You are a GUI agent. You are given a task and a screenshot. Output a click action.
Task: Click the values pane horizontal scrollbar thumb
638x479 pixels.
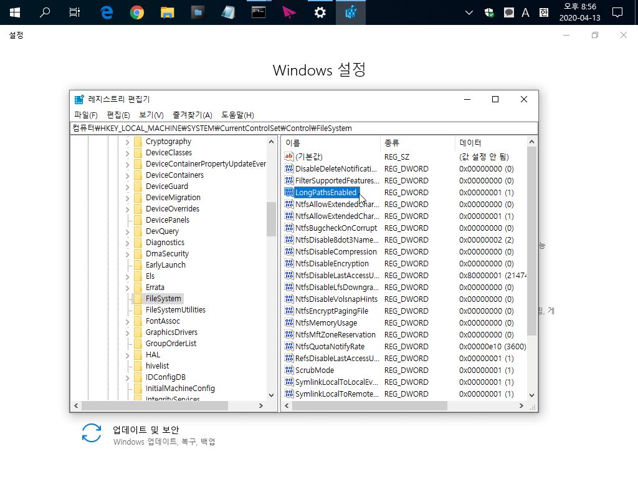coord(369,405)
